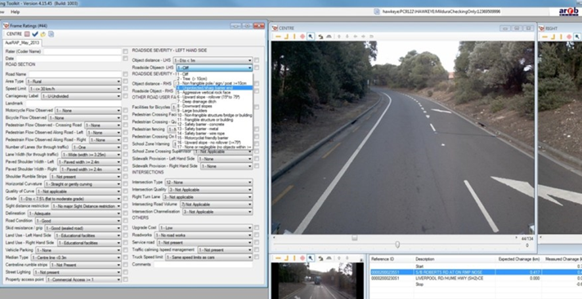Open the Road Condition dropdown

coord(78,221)
